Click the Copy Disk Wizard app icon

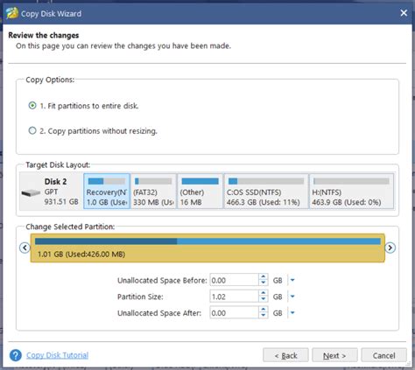point(12,13)
